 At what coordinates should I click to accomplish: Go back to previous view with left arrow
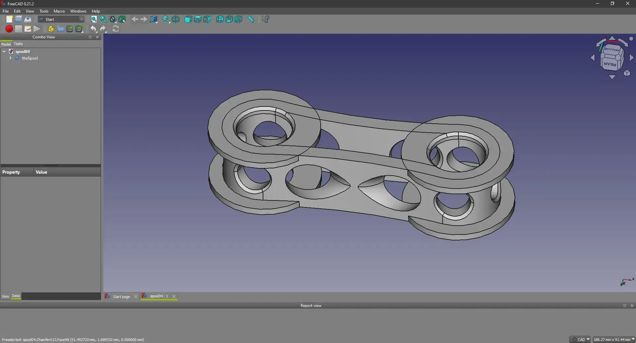click(134, 19)
